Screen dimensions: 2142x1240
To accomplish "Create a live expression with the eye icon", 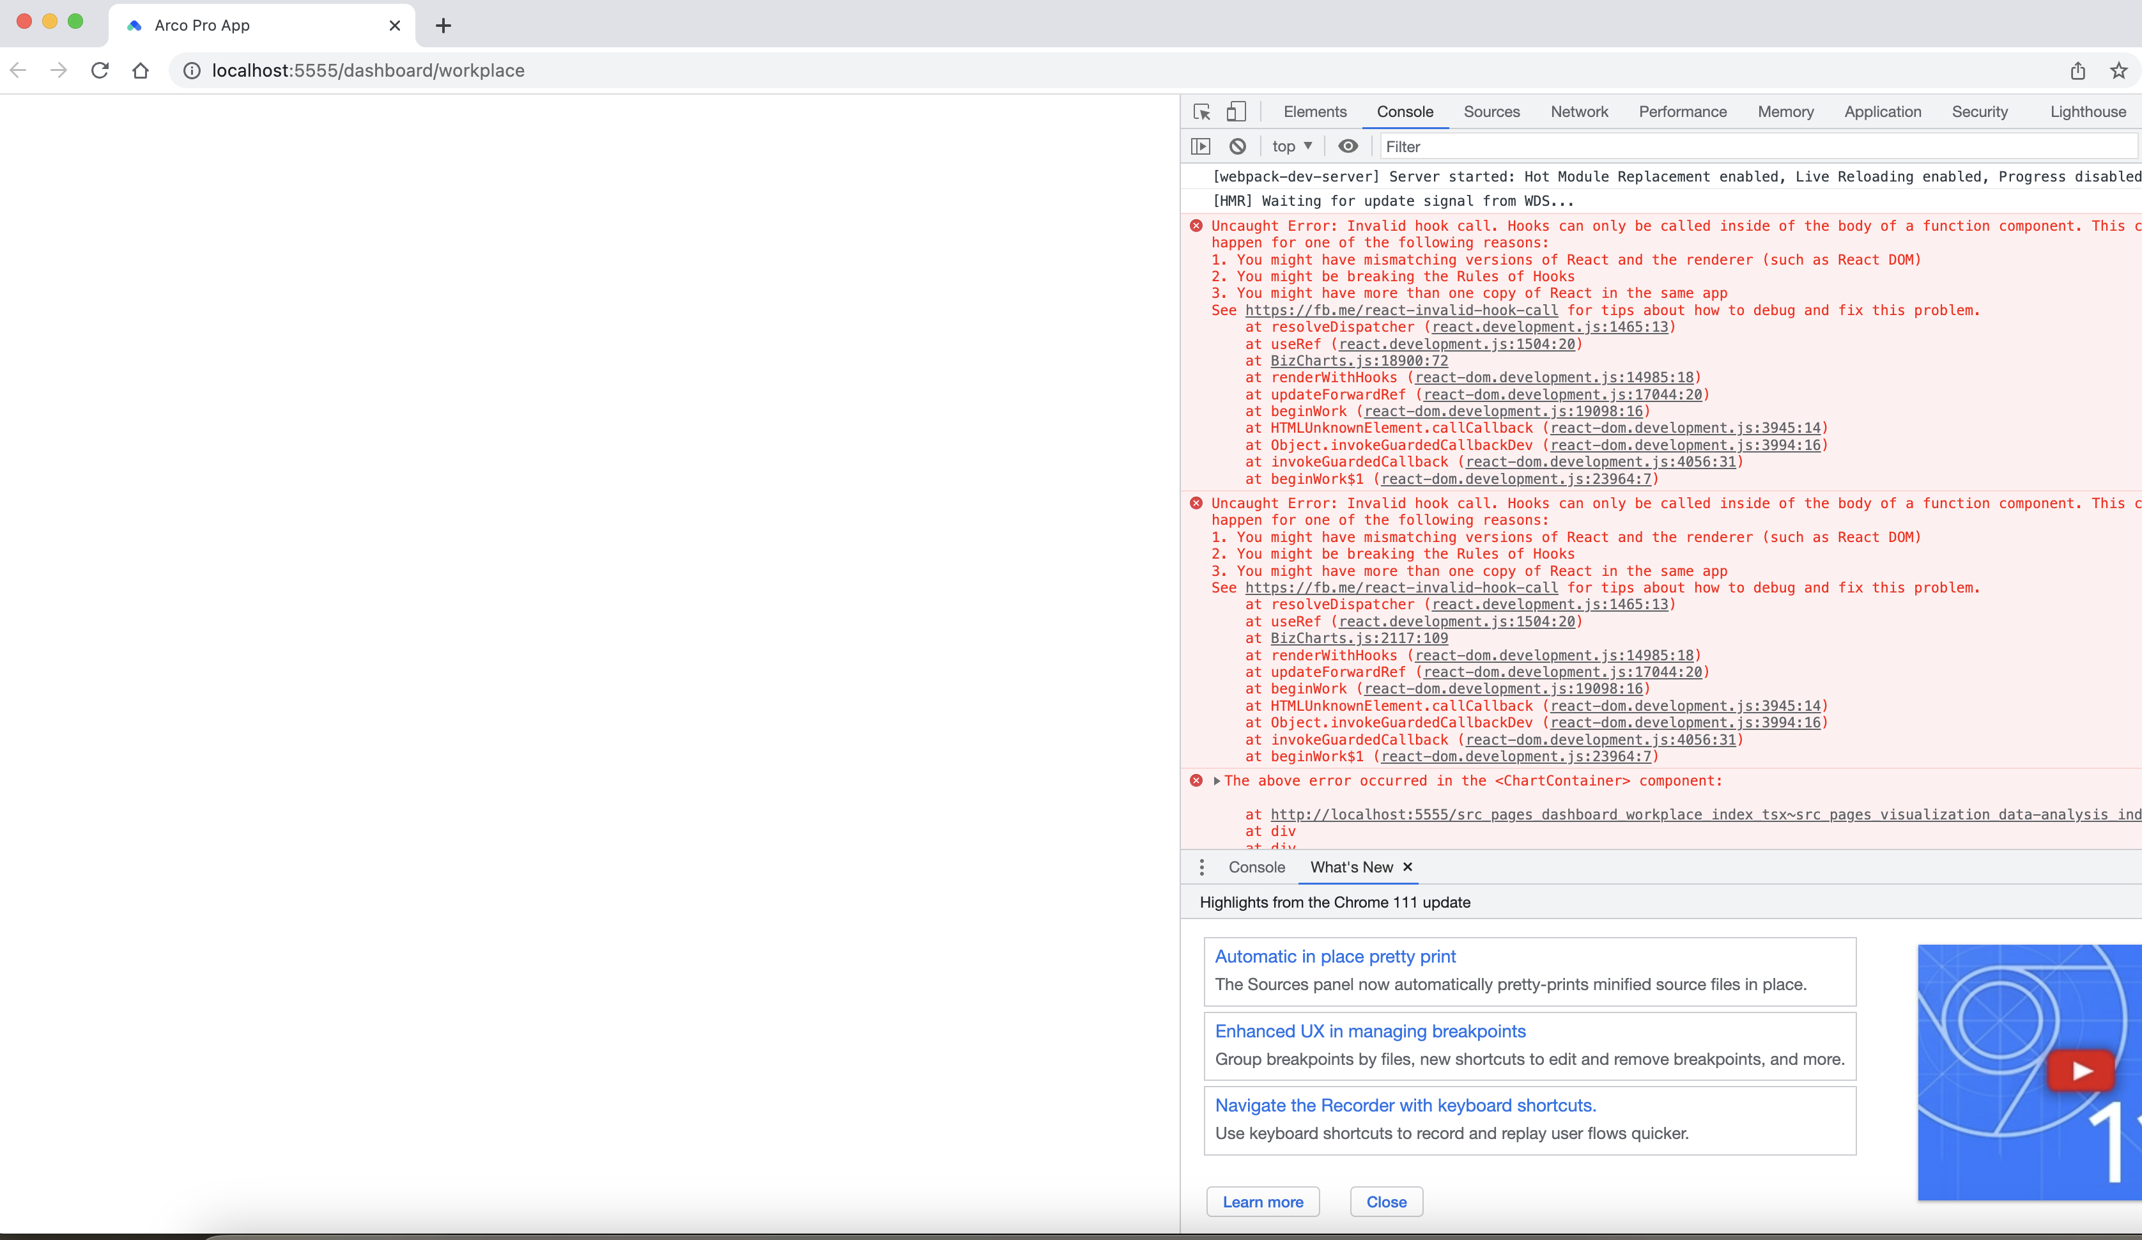I will (x=1348, y=146).
